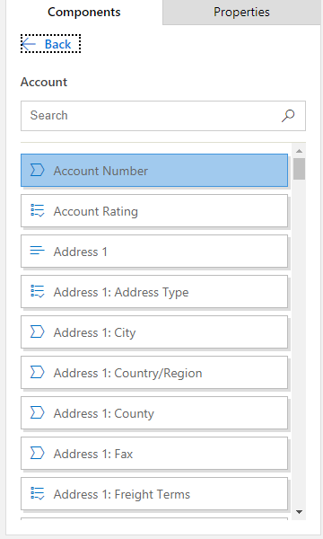The width and height of the screenshot is (323, 539).
Task: Select Address 1: Freight Terms label
Action: coord(122,494)
